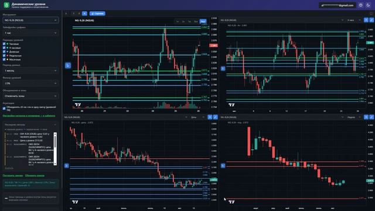375x211 pixels.
Task: Click the green info box below the Обновить link
Action: click(x=30, y=183)
